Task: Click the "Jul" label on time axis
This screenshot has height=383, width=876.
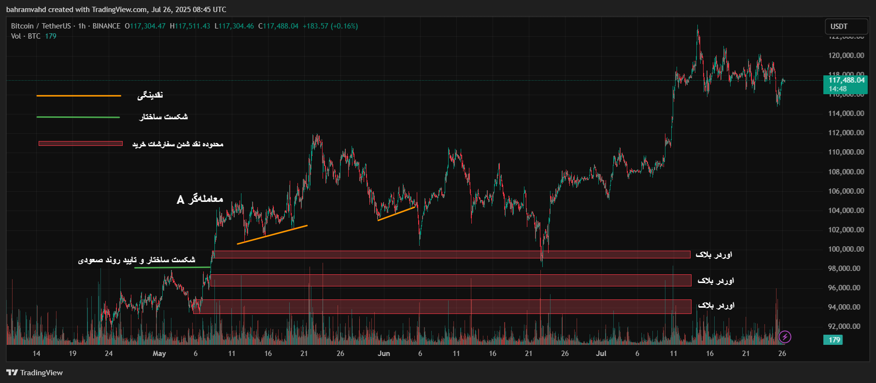Action: point(601,354)
